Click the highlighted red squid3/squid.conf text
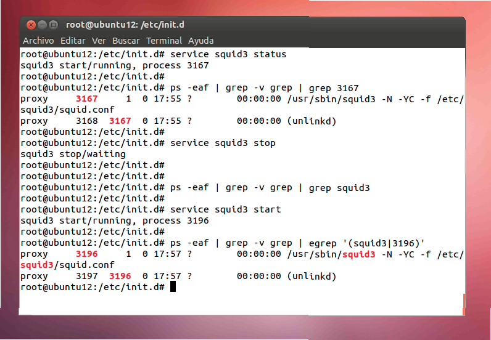491x340 pixels. (37, 265)
